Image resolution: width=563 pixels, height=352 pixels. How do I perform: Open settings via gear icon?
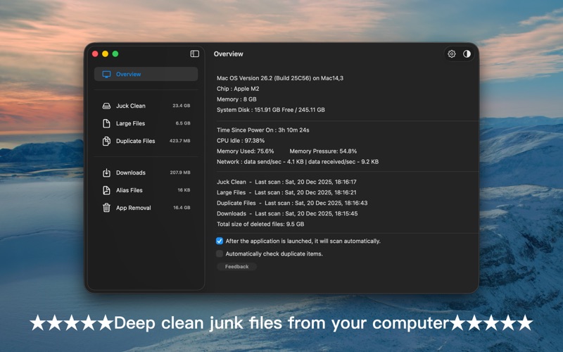451,54
